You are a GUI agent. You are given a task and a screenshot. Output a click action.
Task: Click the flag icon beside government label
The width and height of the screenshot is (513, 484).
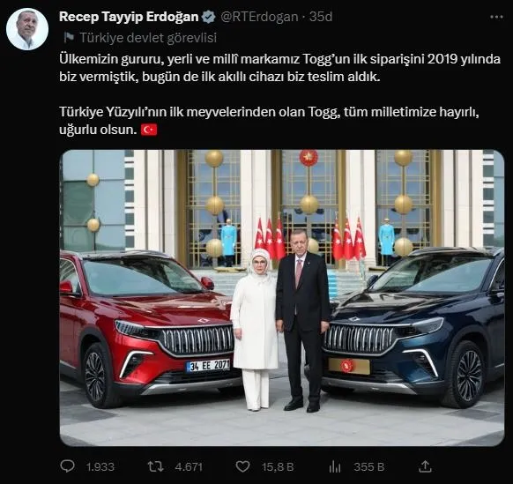click(69, 37)
